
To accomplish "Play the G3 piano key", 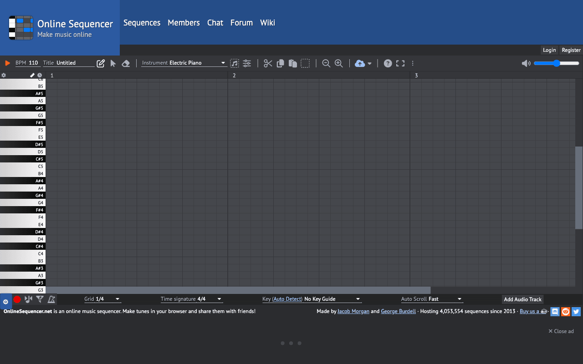I will (x=23, y=290).
